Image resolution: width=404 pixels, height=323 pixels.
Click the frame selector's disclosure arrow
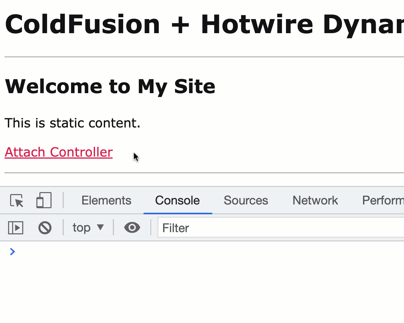101,228
